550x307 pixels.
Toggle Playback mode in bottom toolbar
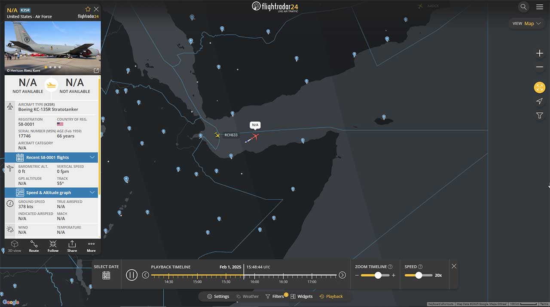click(331, 296)
